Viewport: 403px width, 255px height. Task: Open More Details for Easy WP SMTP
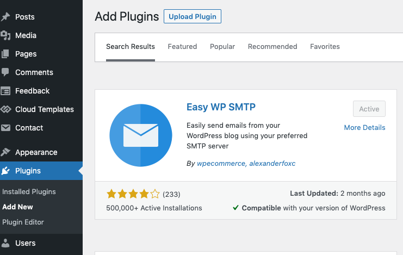[364, 127]
